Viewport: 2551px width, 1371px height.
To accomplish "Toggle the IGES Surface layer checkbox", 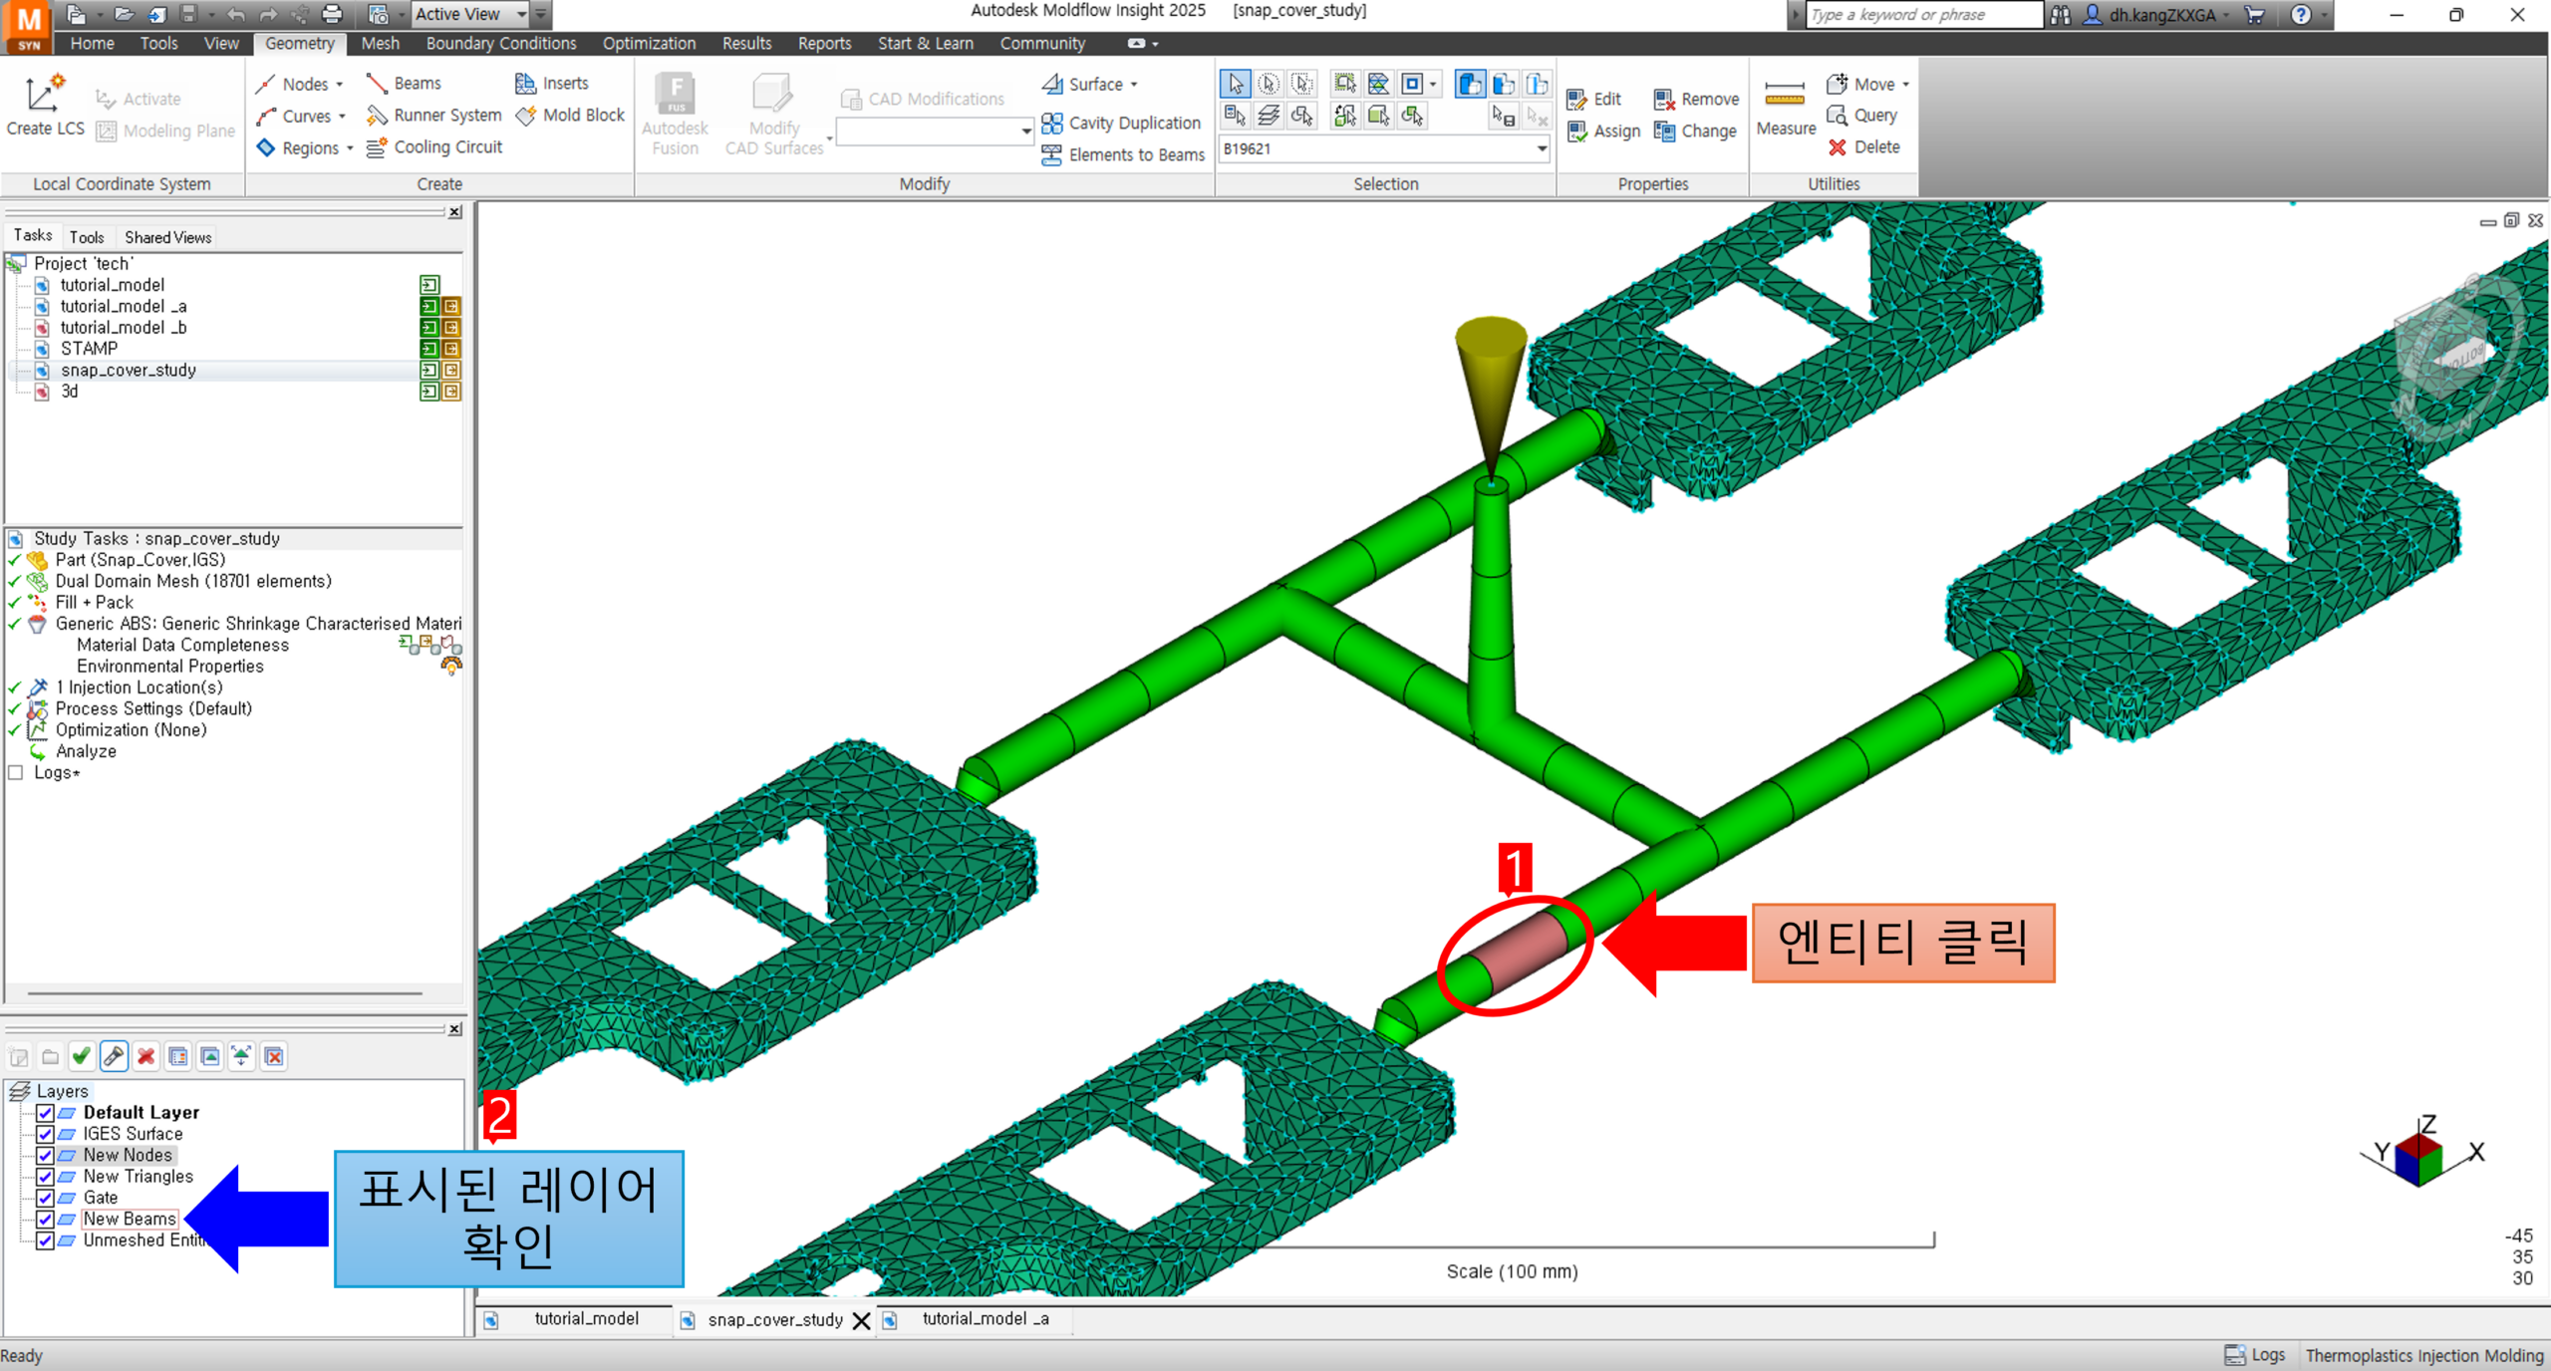I will point(45,1134).
